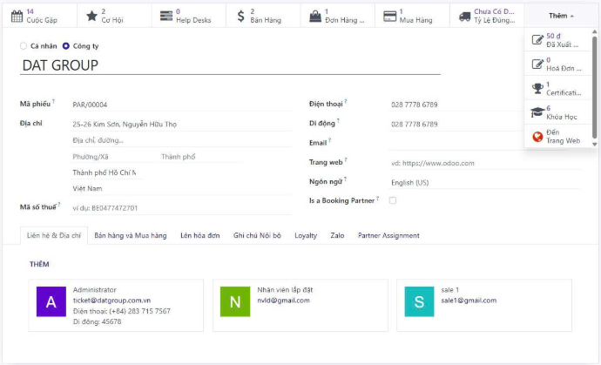Click the Mã phiếu field PAR/00004
The height and width of the screenshot is (365, 601).
(x=181, y=105)
